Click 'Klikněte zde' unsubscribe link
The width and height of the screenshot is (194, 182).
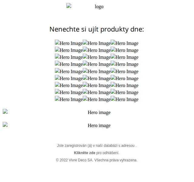(85, 153)
